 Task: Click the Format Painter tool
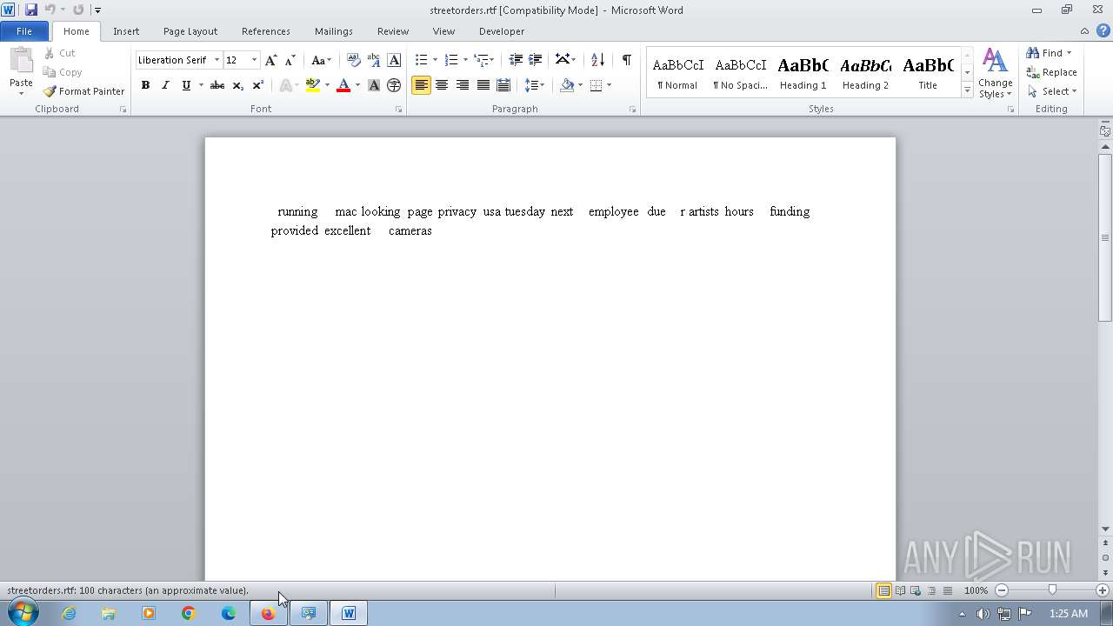(x=83, y=91)
